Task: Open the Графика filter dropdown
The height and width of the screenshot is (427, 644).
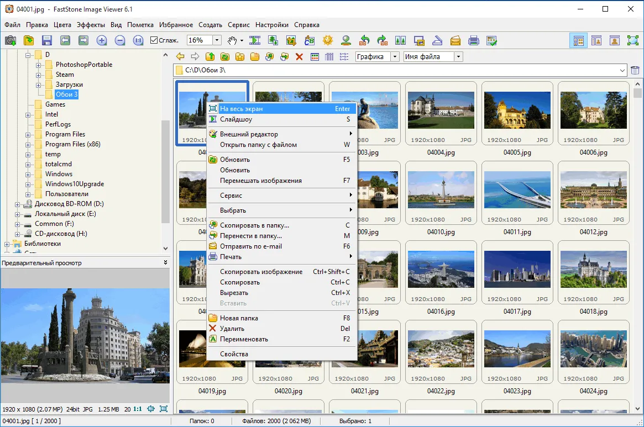Action: coord(395,57)
